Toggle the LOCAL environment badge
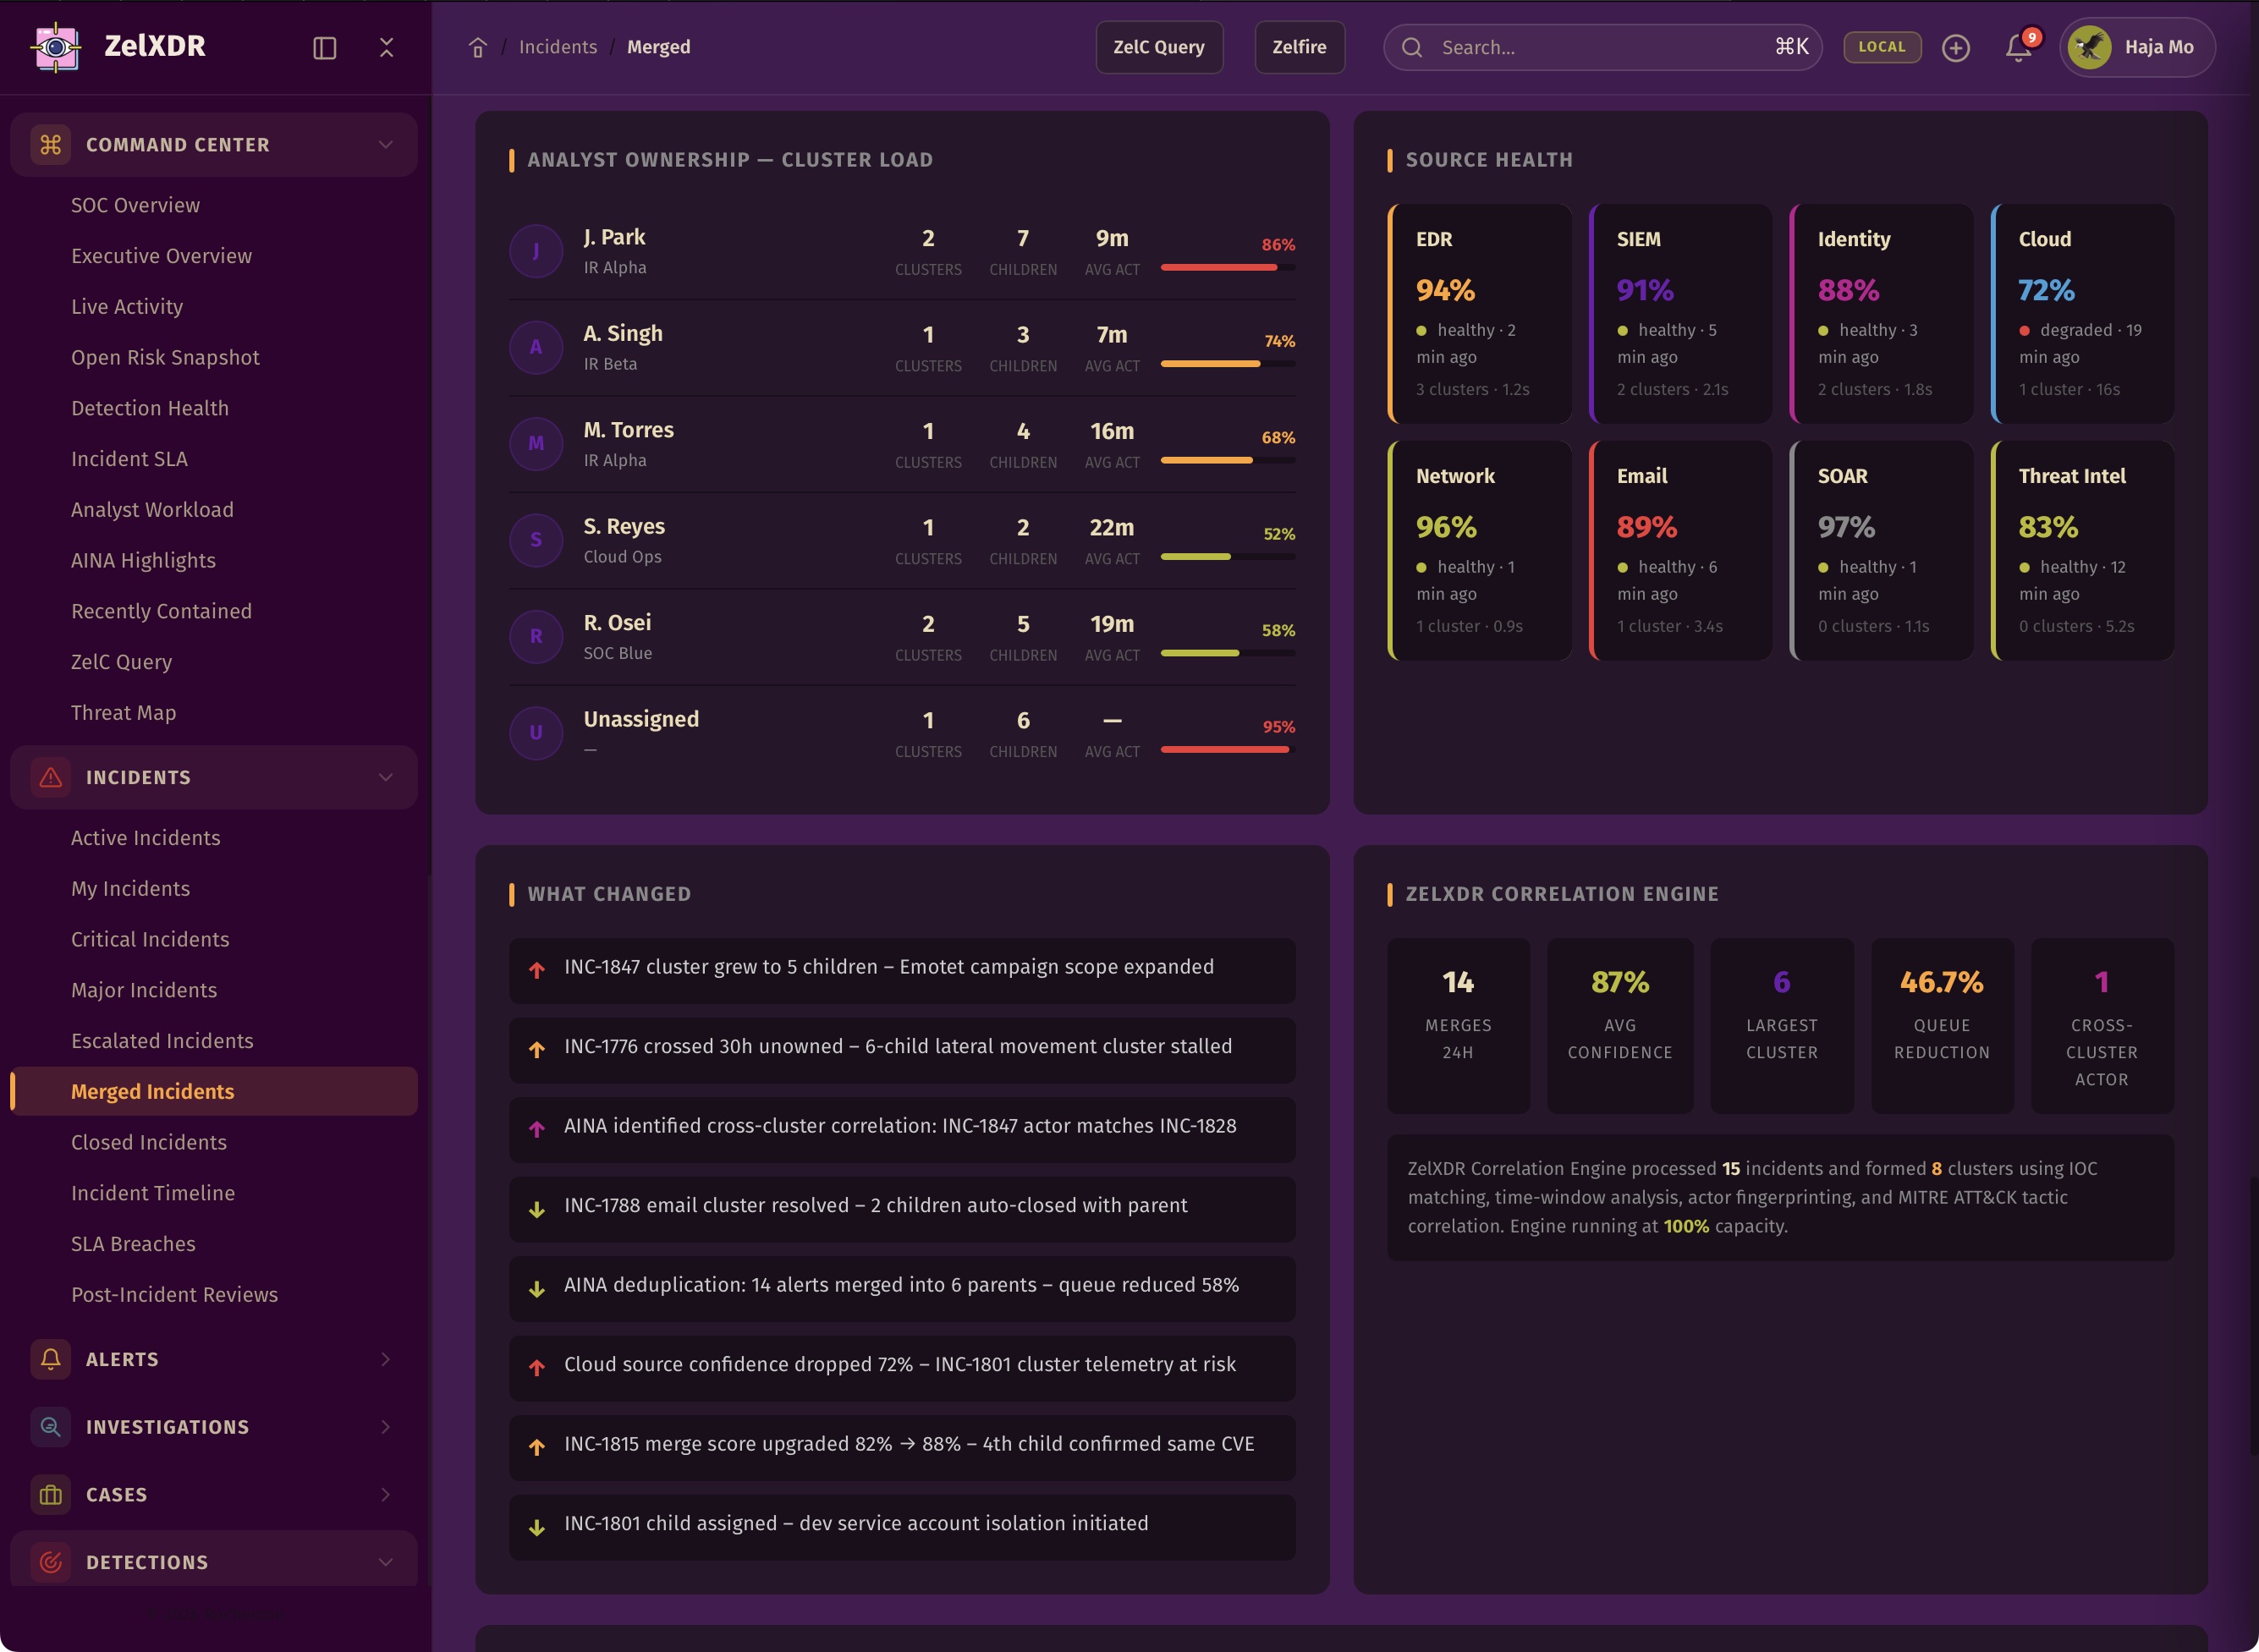 pos(1881,47)
